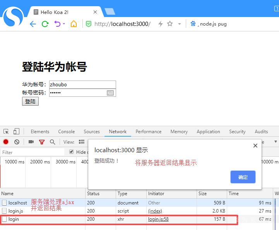The height and width of the screenshot is (230, 279).
Task: Select the localhost network request row
Action: pos(137,203)
